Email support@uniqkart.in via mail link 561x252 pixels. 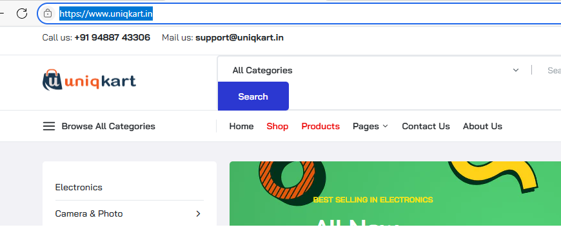point(239,37)
